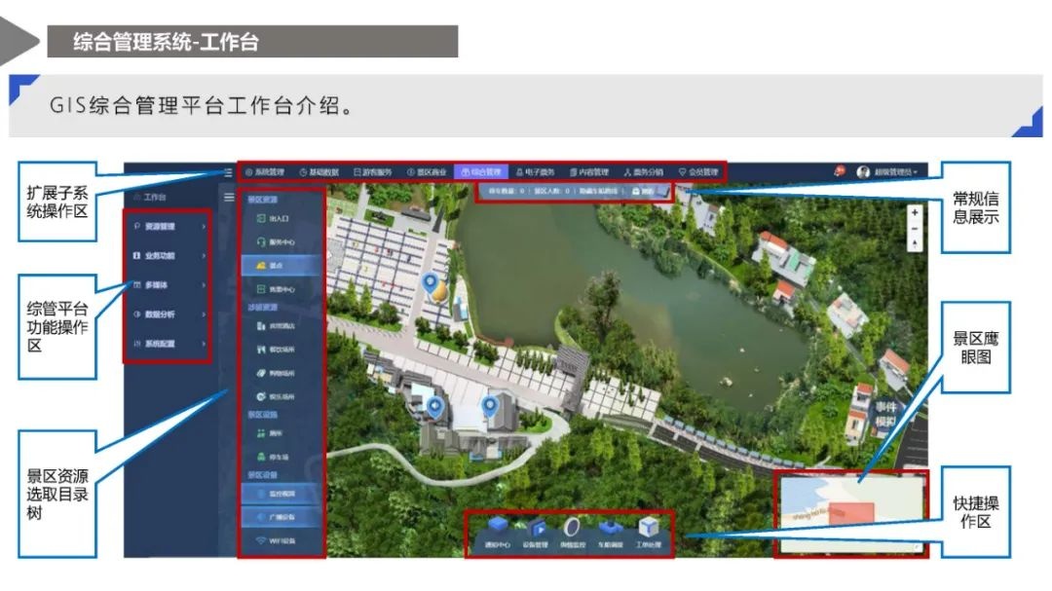Open 车船调度 icon in the quick bar
This screenshot has height=591, width=1052.
[x=611, y=528]
